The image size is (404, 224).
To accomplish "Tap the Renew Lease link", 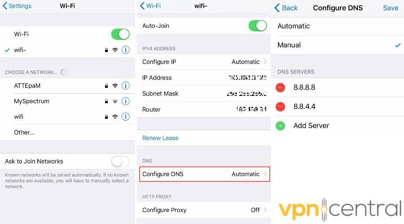I will [160, 138].
